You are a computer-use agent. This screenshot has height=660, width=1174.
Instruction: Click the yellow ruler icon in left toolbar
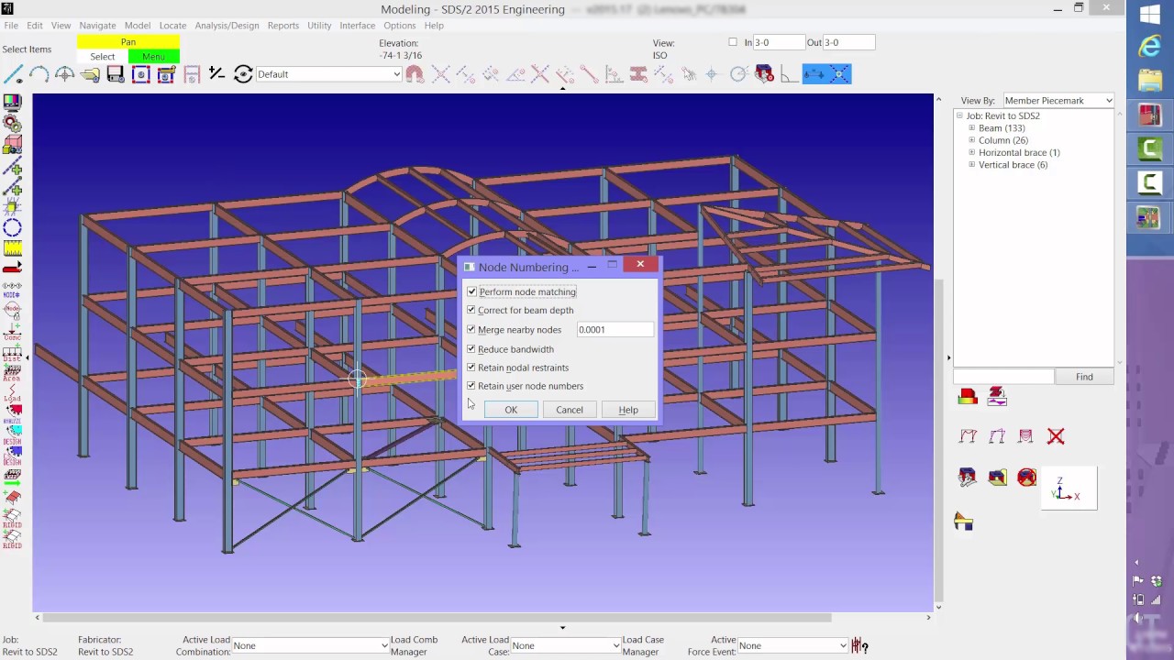pyautogui.click(x=12, y=247)
